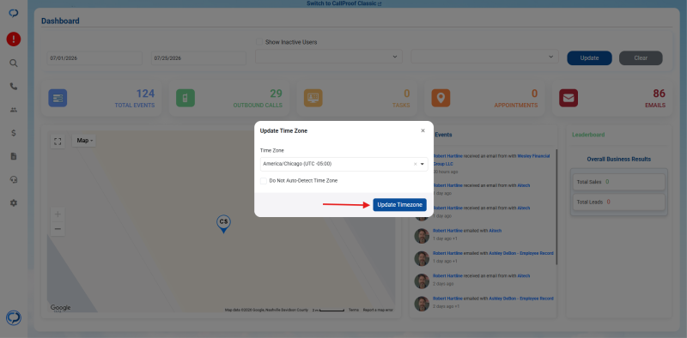Toggle the Show Inactive Users checkbox
The image size is (687, 338).
click(259, 42)
